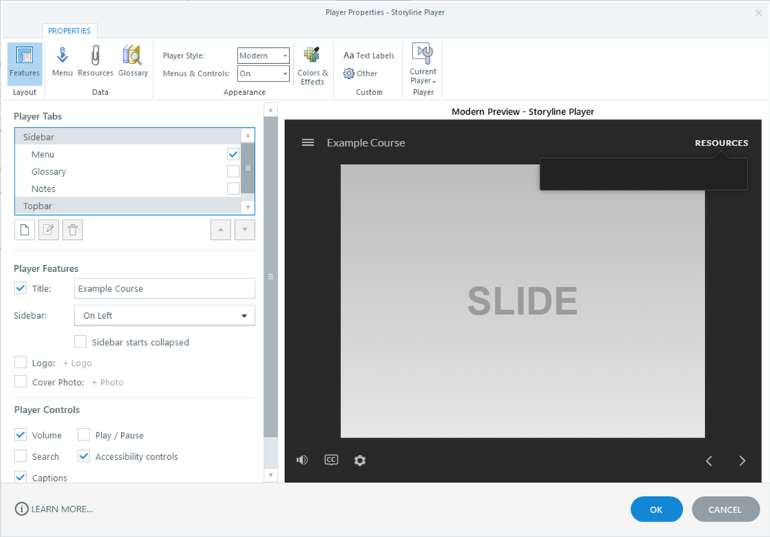Open the Menus & Controls dropdown
770x537 pixels.
264,74
